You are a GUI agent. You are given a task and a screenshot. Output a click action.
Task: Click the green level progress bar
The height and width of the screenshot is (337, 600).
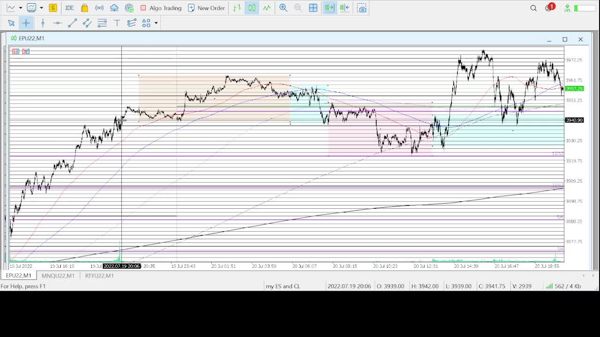pos(585,8)
